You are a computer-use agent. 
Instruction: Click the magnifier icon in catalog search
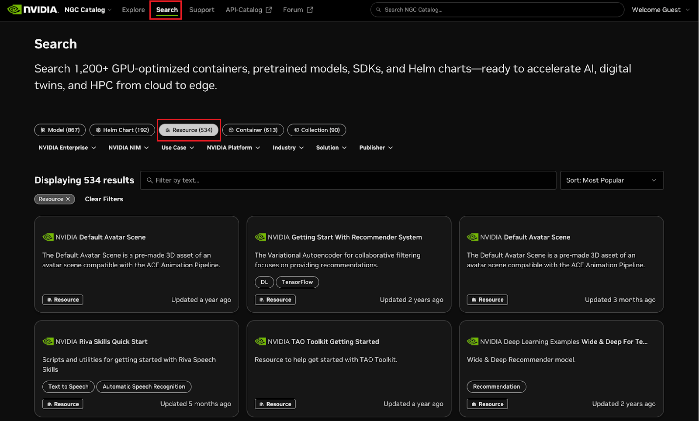(379, 10)
